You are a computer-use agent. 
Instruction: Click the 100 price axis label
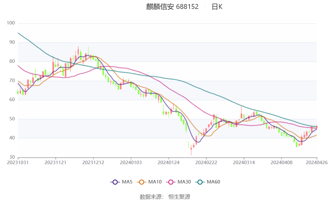coord(11,23)
